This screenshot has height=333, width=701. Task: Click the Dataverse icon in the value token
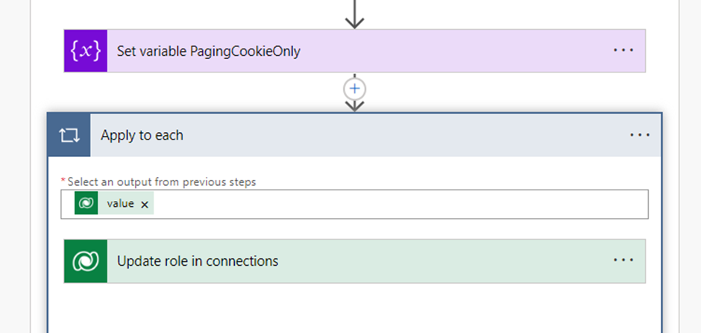(86, 203)
